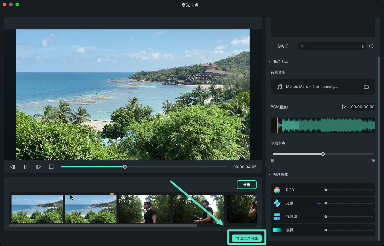Click the 总时长 total duration input field

click(330, 46)
